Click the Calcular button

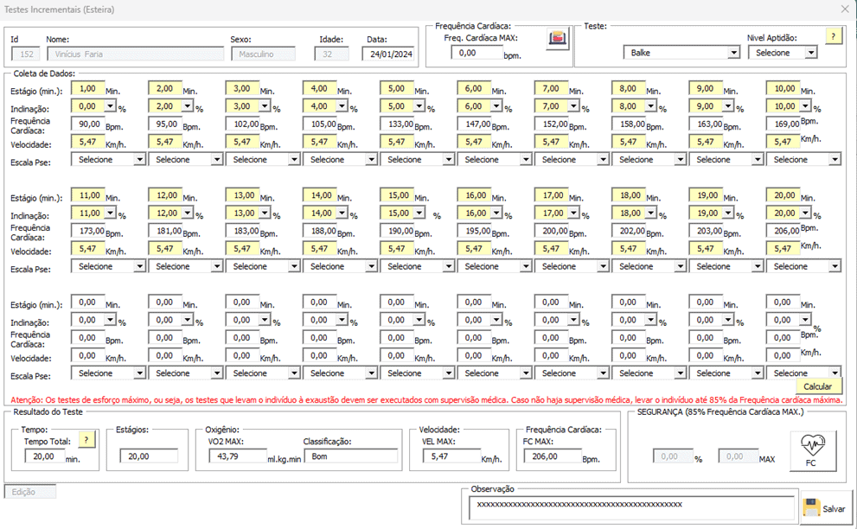(x=817, y=386)
